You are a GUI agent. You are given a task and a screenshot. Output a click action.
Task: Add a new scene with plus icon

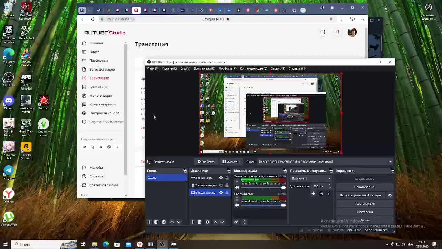click(149, 222)
